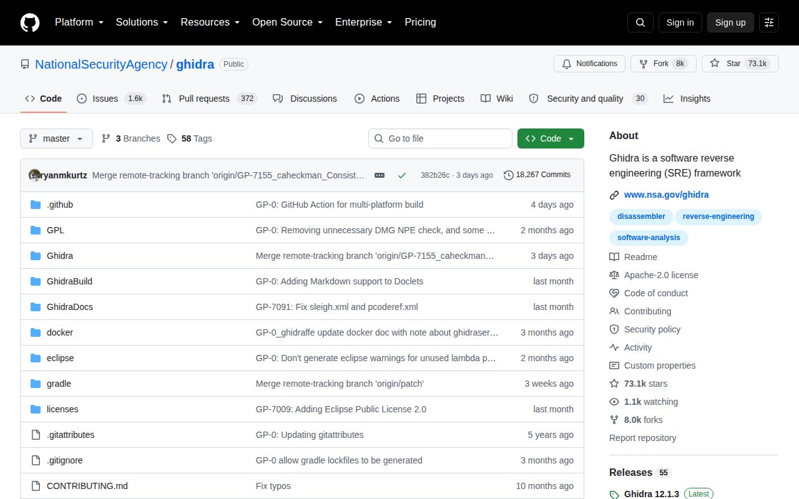Open the Discussions tab
799x499 pixels.
click(x=305, y=99)
